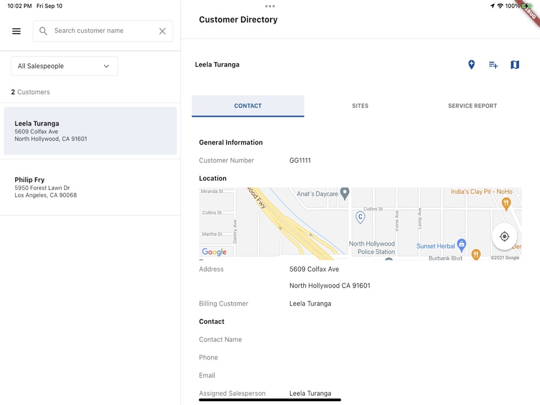The height and width of the screenshot is (405, 540).
Task: Tap the three-dot multitasking indicator at top
Action: click(x=270, y=6)
